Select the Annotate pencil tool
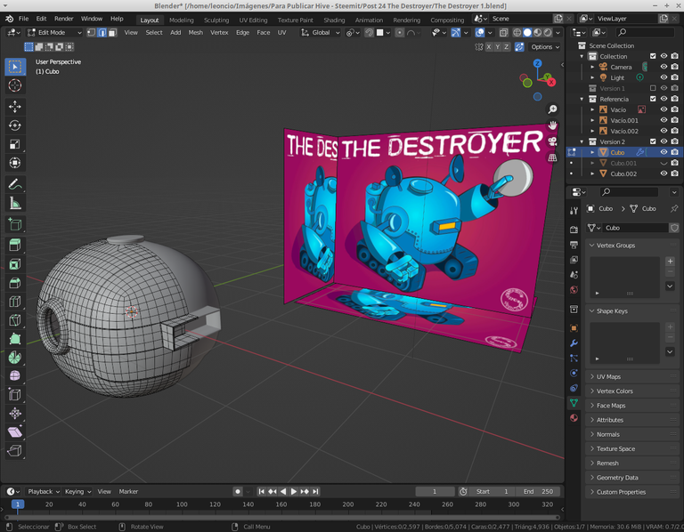Screen dimensions: 684x532 tap(15, 184)
